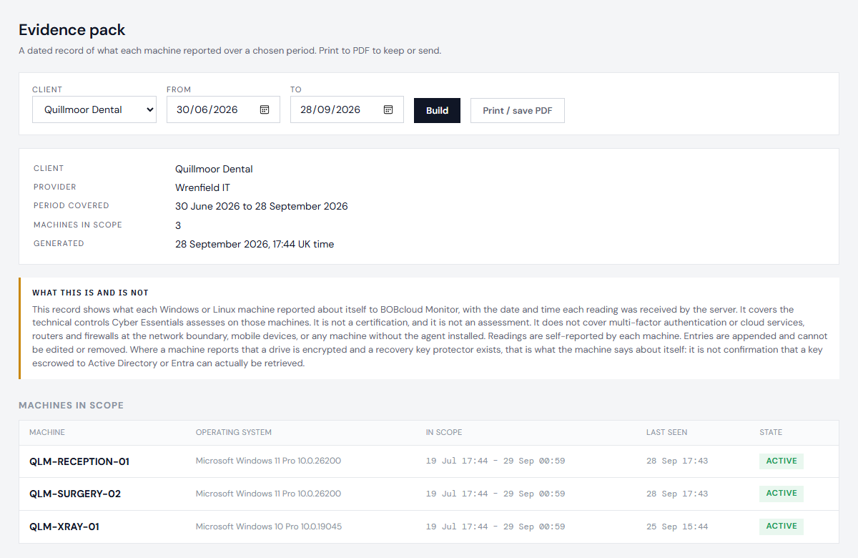Screen dimensions: 858x558
Task: Click the Print / save PDF button
Action: (x=518, y=110)
